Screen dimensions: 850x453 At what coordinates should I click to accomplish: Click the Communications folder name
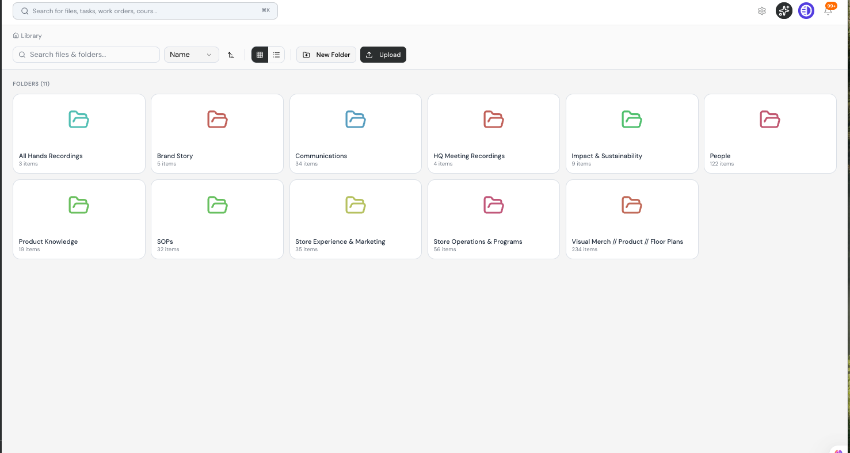tap(321, 156)
